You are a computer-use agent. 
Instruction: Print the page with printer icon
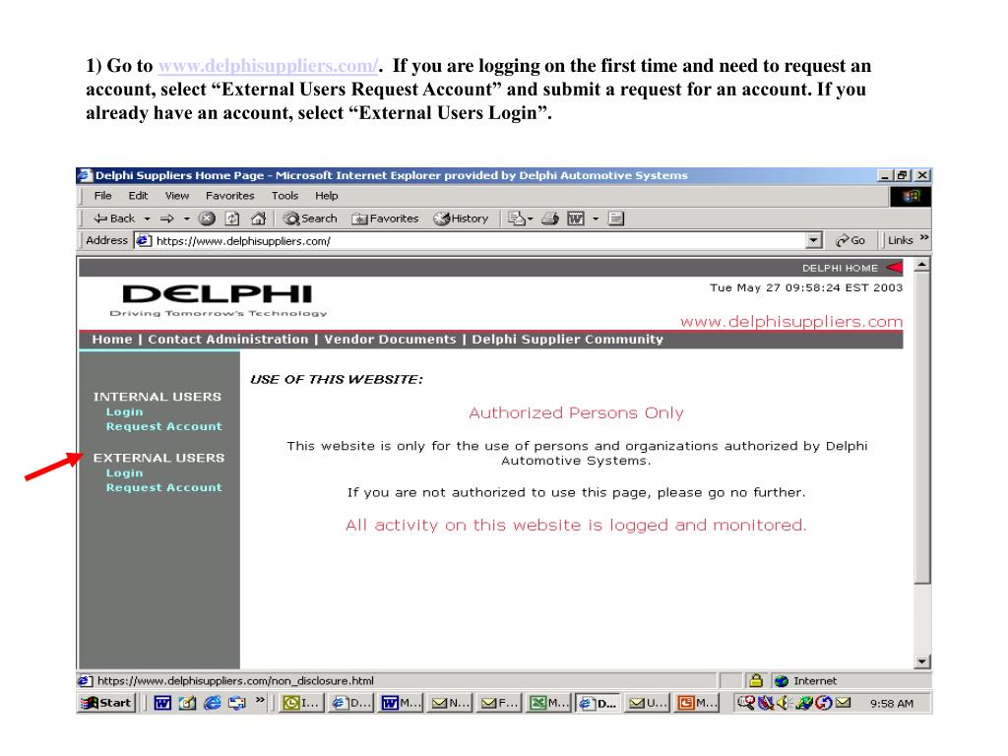(549, 219)
